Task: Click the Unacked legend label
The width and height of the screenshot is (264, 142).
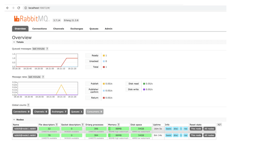Action: [92, 61]
